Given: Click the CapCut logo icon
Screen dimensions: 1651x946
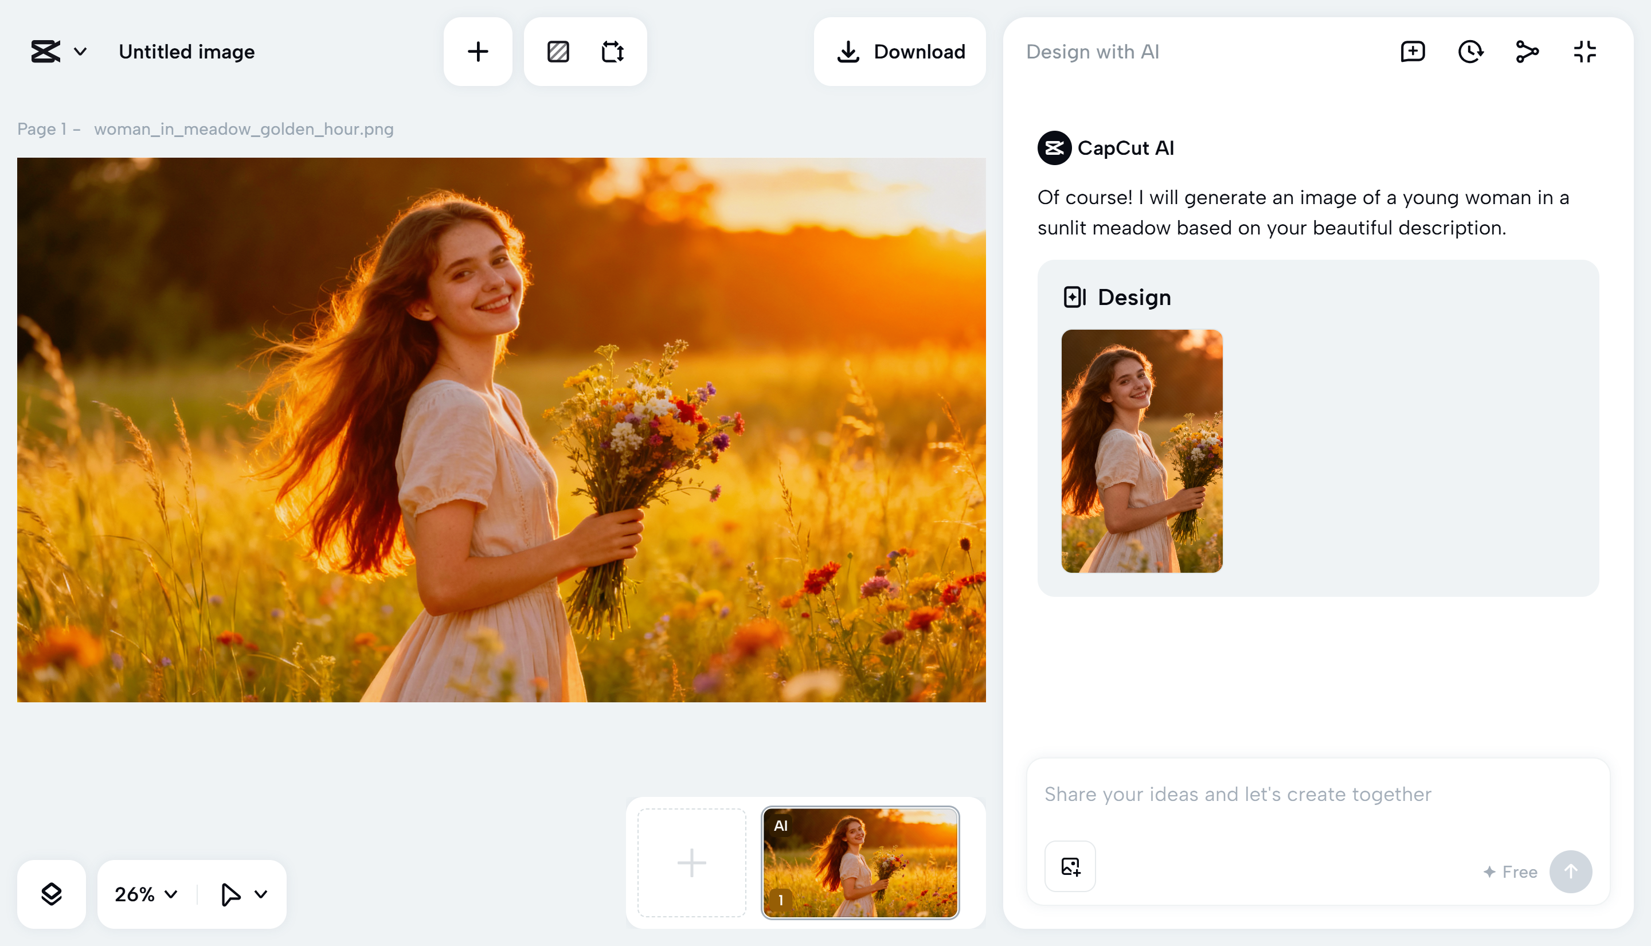Looking at the screenshot, I should point(45,52).
